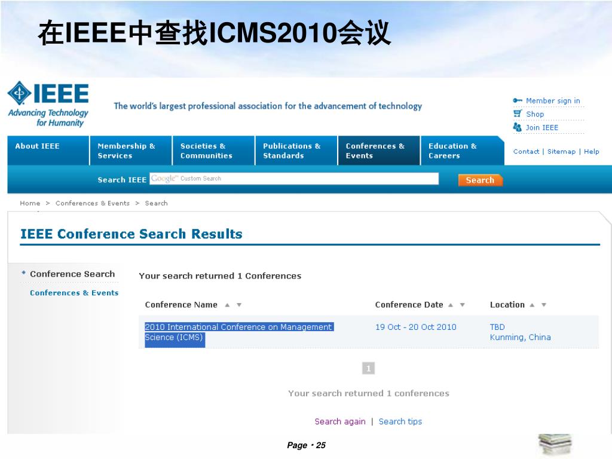Open the Join IEEE link
This screenshot has height=459, width=612.
[x=541, y=128]
